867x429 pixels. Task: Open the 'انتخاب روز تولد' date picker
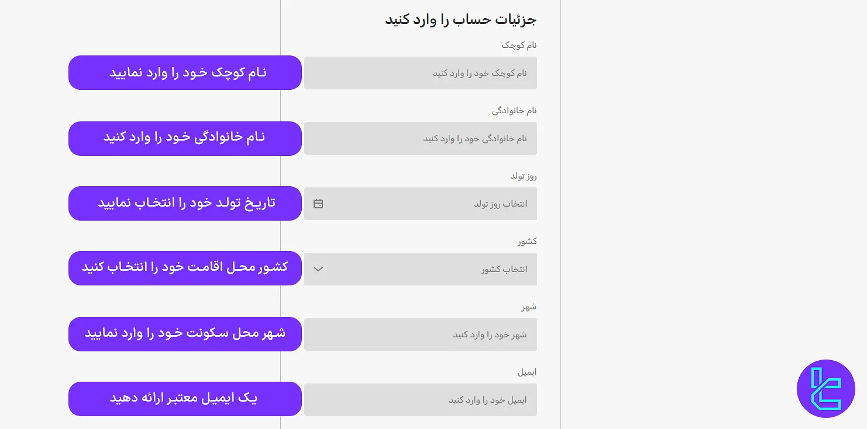point(420,203)
